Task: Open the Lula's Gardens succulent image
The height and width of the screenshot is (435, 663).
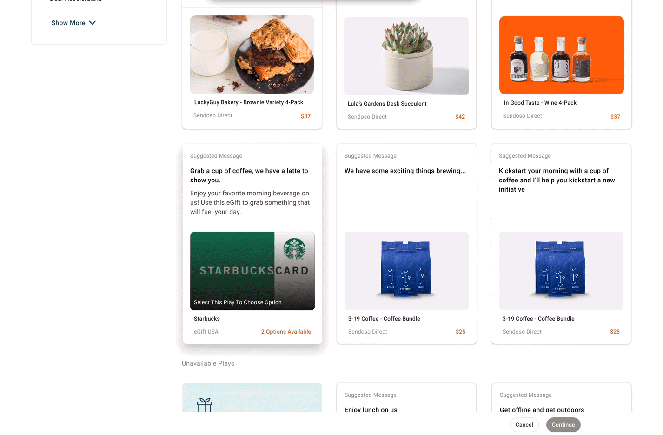Action: click(406, 56)
